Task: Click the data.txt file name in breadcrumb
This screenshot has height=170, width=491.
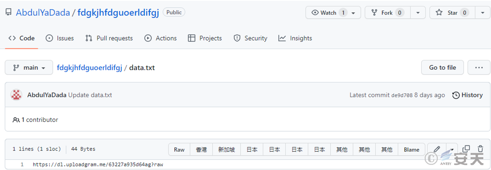Action: [x=142, y=68]
